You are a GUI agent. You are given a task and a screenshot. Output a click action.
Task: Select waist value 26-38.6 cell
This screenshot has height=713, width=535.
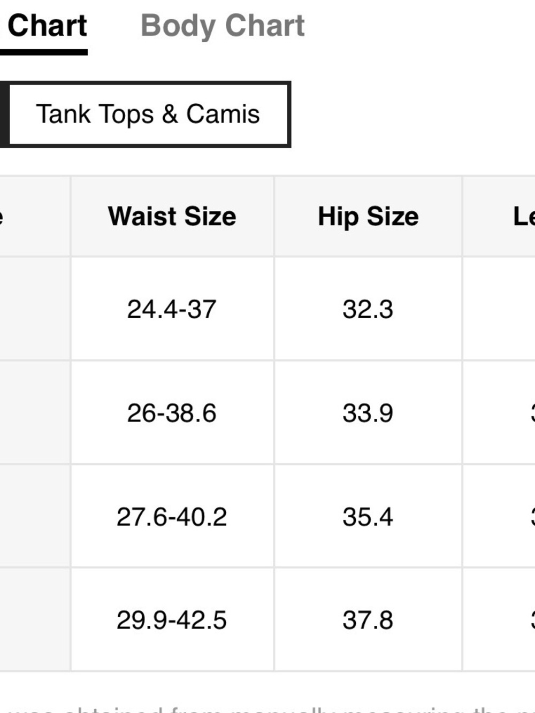(x=172, y=412)
